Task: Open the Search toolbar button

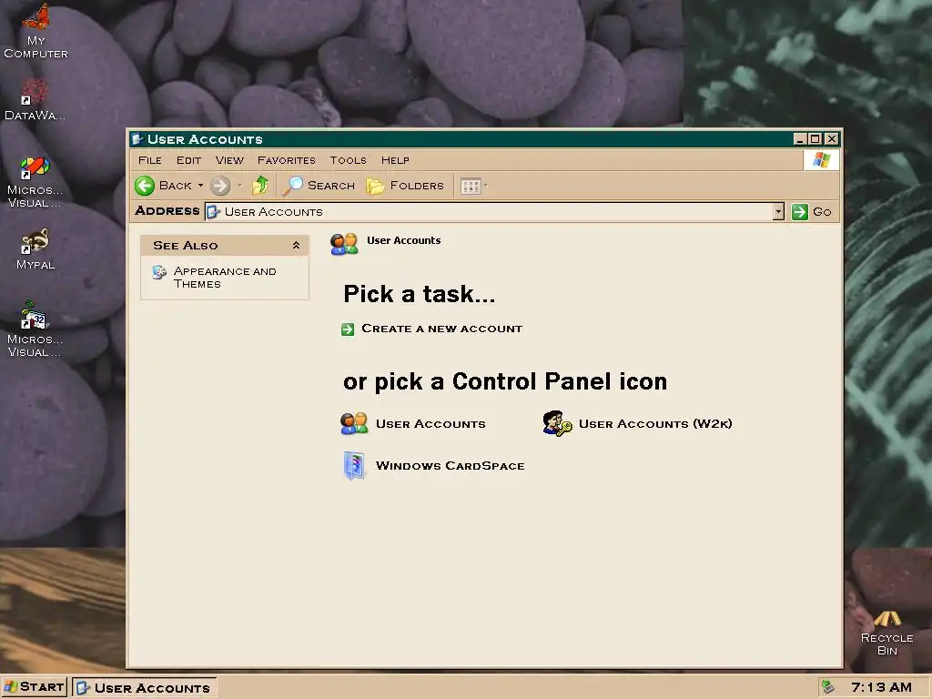Action: [x=319, y=186]
